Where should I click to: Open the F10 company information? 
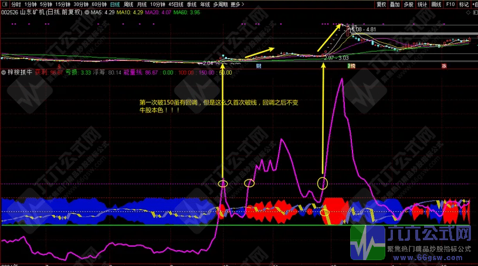450,4
